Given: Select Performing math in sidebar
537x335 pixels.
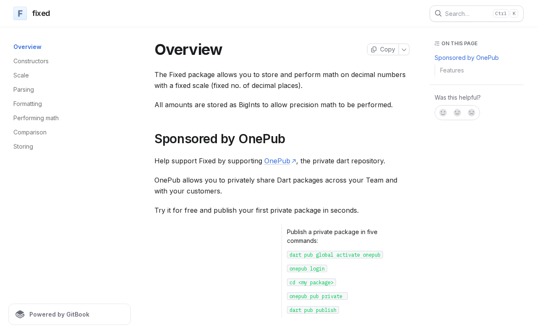Looking at the screenshot, I should coord(36,118).
